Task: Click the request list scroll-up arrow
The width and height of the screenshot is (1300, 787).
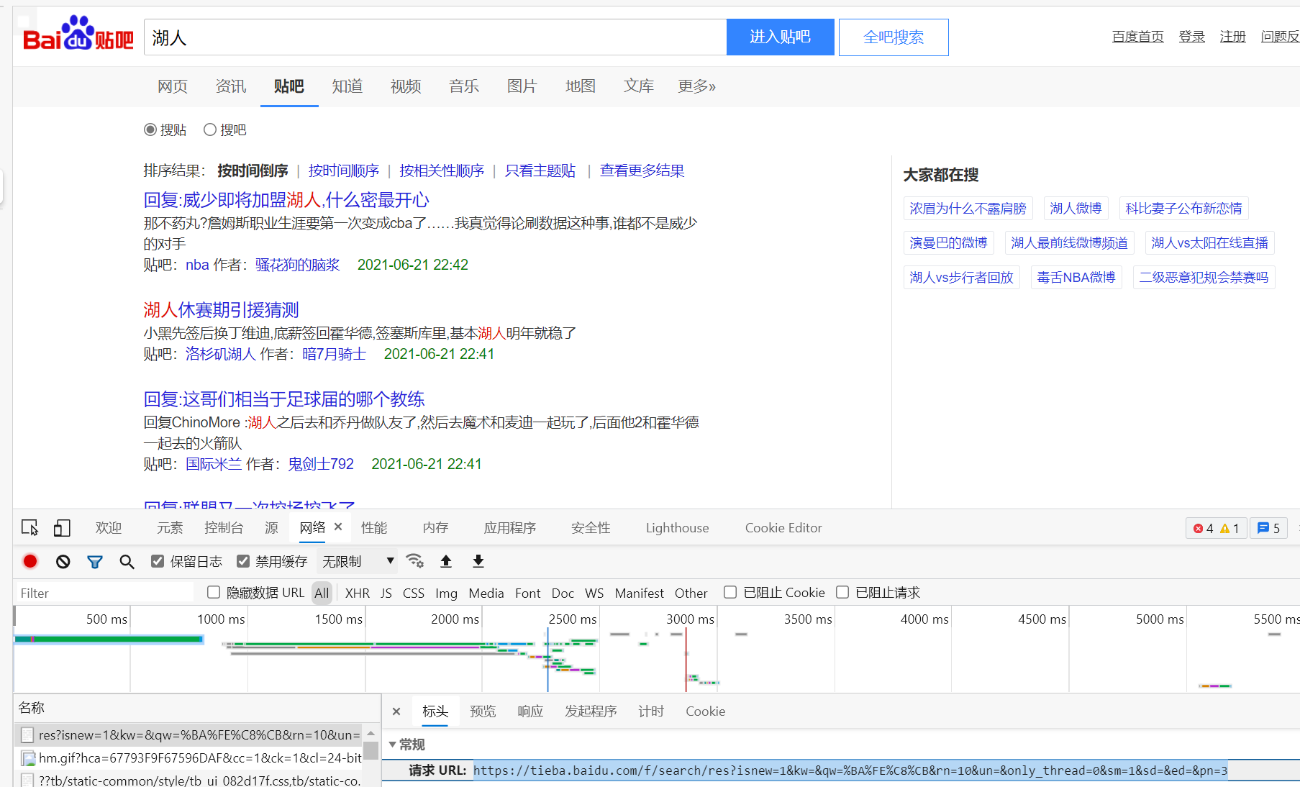Action: click(371, 732)
